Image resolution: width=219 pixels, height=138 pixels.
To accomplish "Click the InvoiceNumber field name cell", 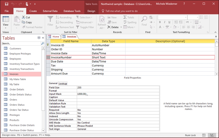I will pyautogui.click(x=71, y=57).
